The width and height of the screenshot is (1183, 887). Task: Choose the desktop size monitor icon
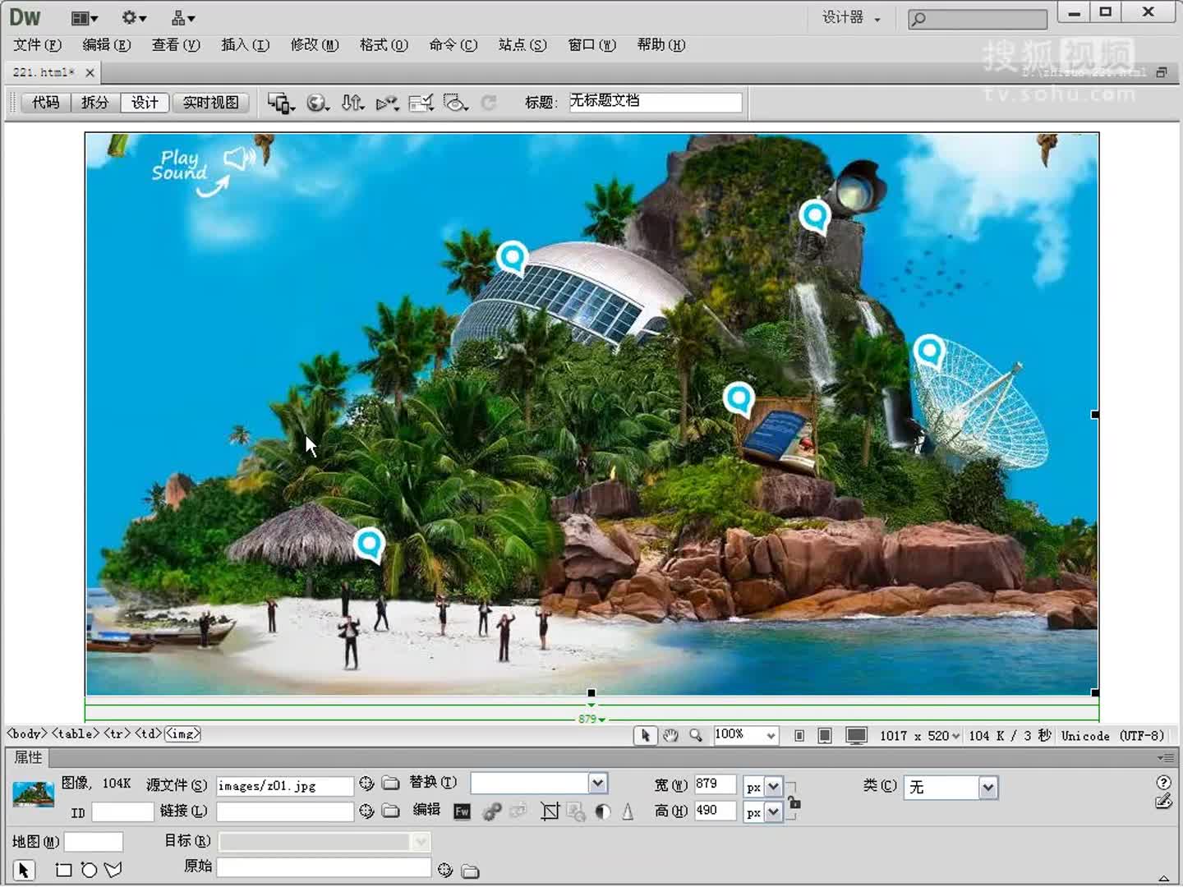[856, 736]
